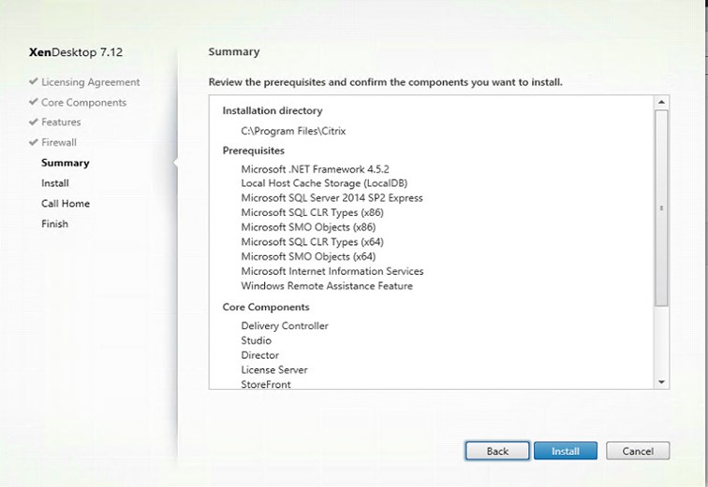708x487 pixels.
Task: Open the Core Components step
Action: tap(83, 102)
